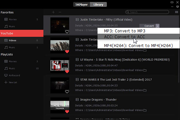Open PlayLists Movies list
Viewport: 180px width, 120px height.
pyautogui.click(x=22, y=61)
